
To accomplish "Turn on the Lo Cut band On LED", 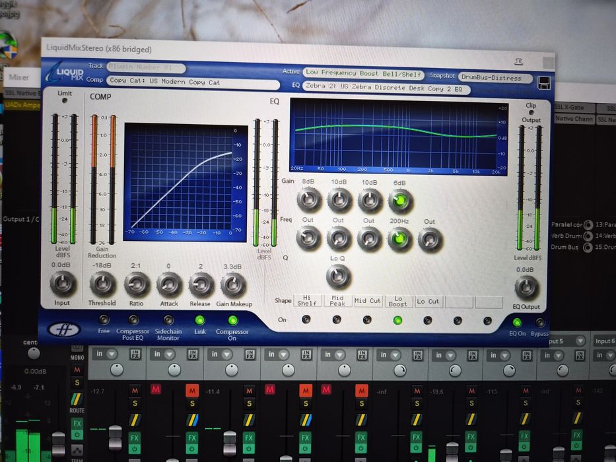I will coord(427,321).
